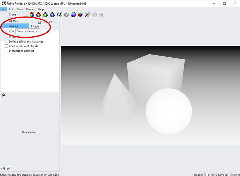Click the "Image: 771 x 429" status entry

204,175
